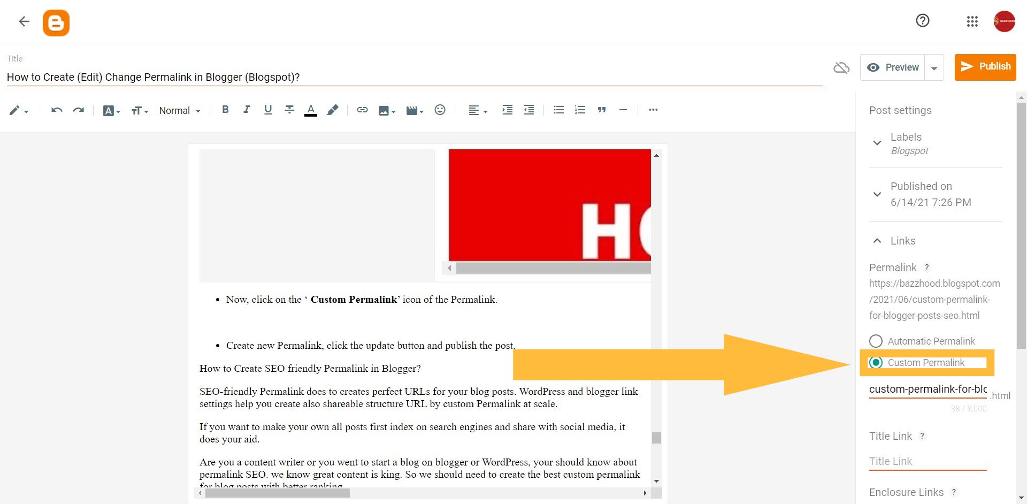This screenshot has width=1027, height=504.
Task: Click the red embedded image in the post
Action: (550, 205)
